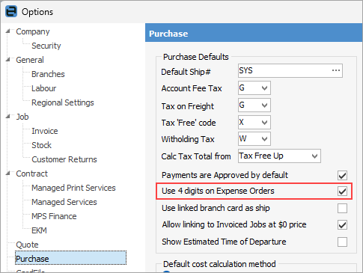Open the Tax on Freight dropdown
Viewport: 363px width, 273px height.
(264, 105)
